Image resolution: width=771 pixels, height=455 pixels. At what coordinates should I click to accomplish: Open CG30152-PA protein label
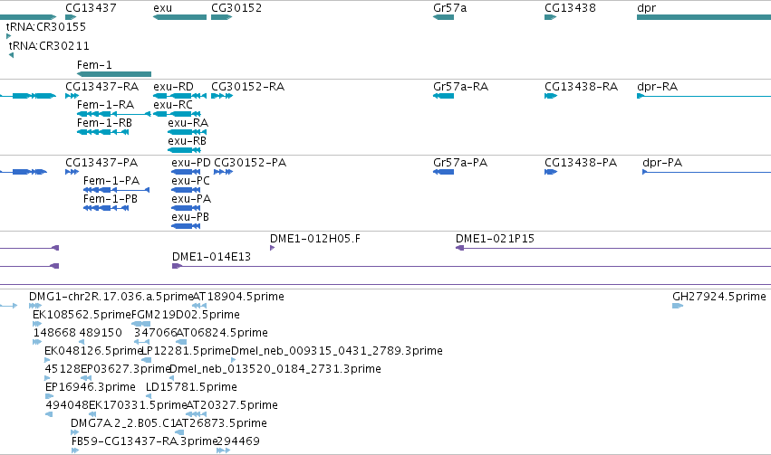[250, 163]
